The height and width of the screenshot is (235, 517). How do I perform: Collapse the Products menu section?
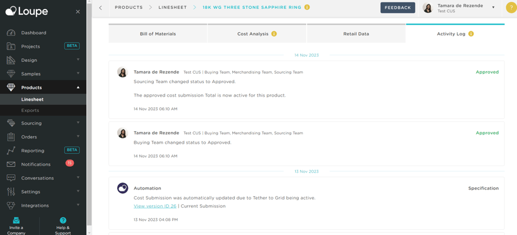(x=78, y=87)
